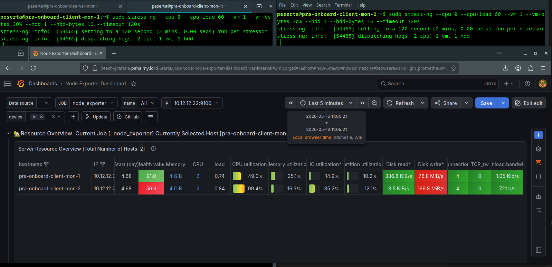Image resolution: width=552 pixels, height=267 pixels.
Task: Open the terminal Search menu
Action: click(323, 5)
